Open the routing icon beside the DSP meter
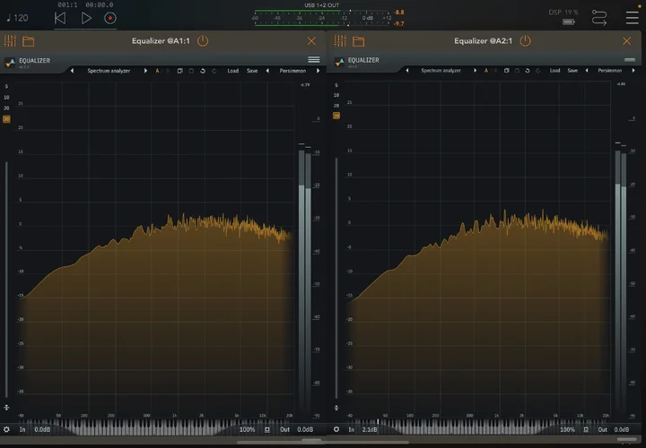646x448 pixels. pos(600,17)
